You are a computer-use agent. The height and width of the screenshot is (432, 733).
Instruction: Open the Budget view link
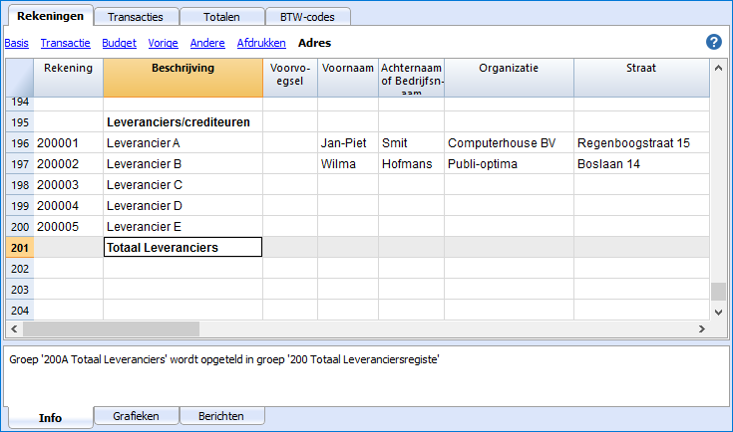click(120, 43)
